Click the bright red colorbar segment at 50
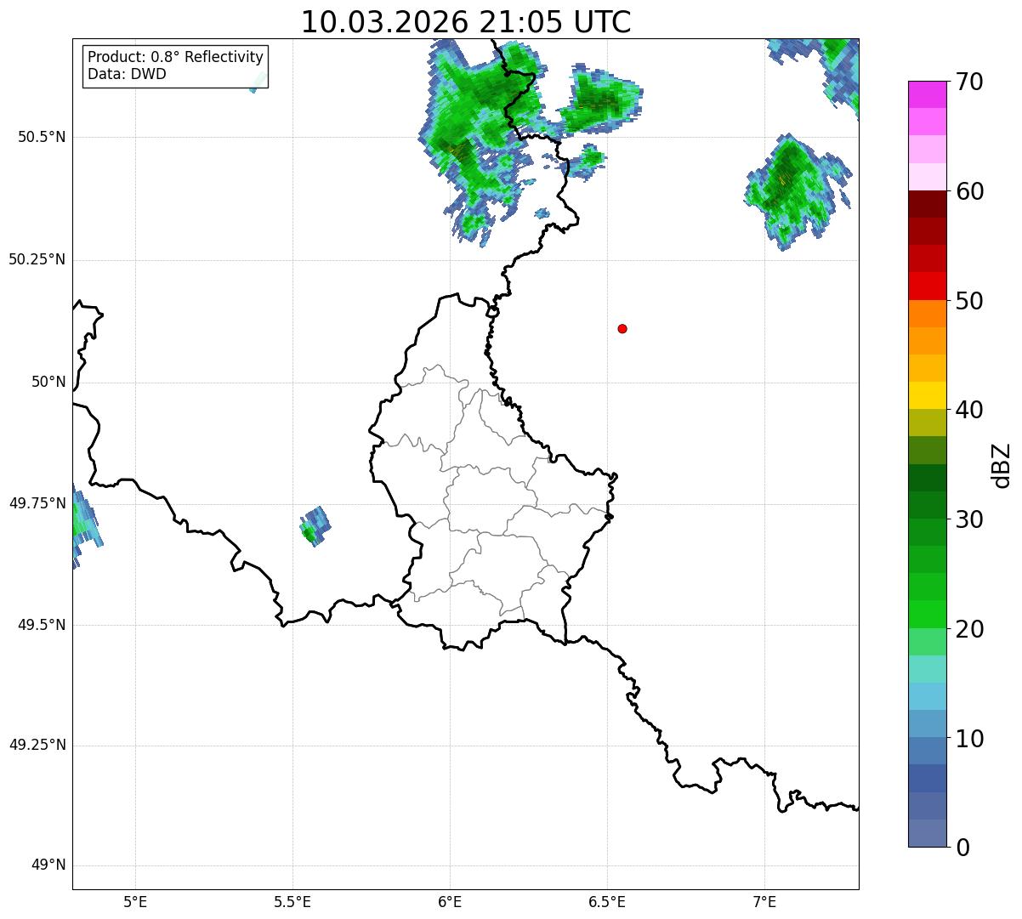The image size is (1022, 919). [x=927, y=286]
